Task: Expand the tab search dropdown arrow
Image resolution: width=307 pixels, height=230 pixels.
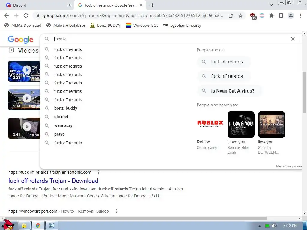Action: [271, 5]
